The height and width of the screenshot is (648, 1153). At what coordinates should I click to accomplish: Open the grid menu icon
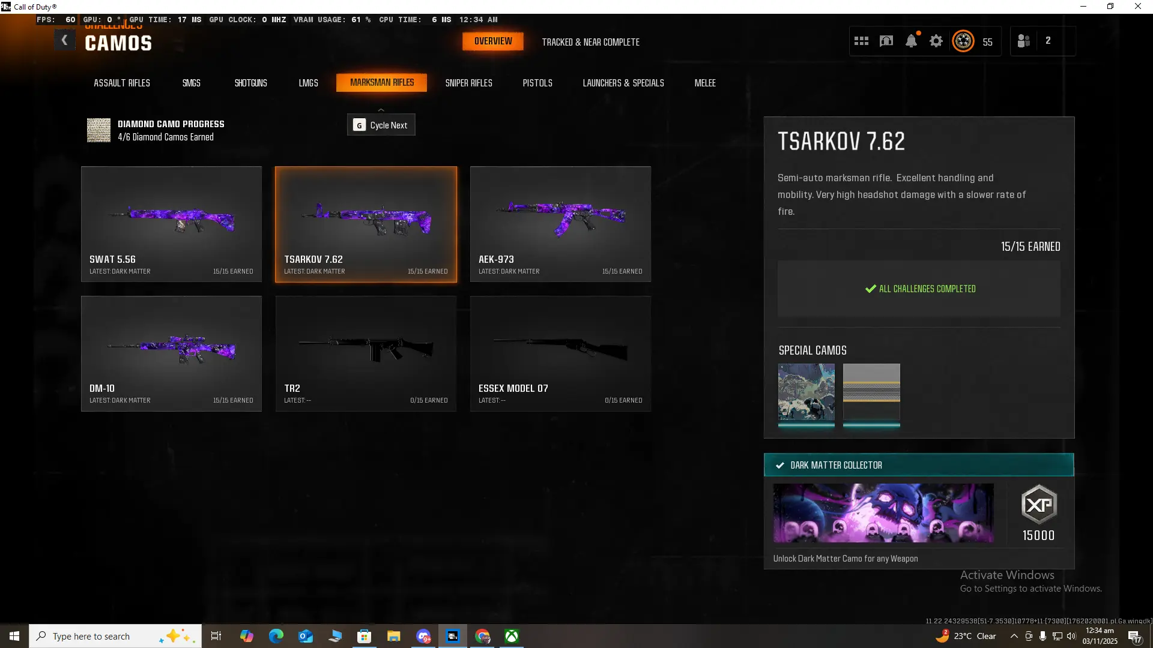pos(861,41)
